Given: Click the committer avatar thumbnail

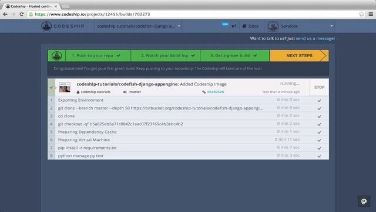Looking at the screenshot, I should 65,88.
